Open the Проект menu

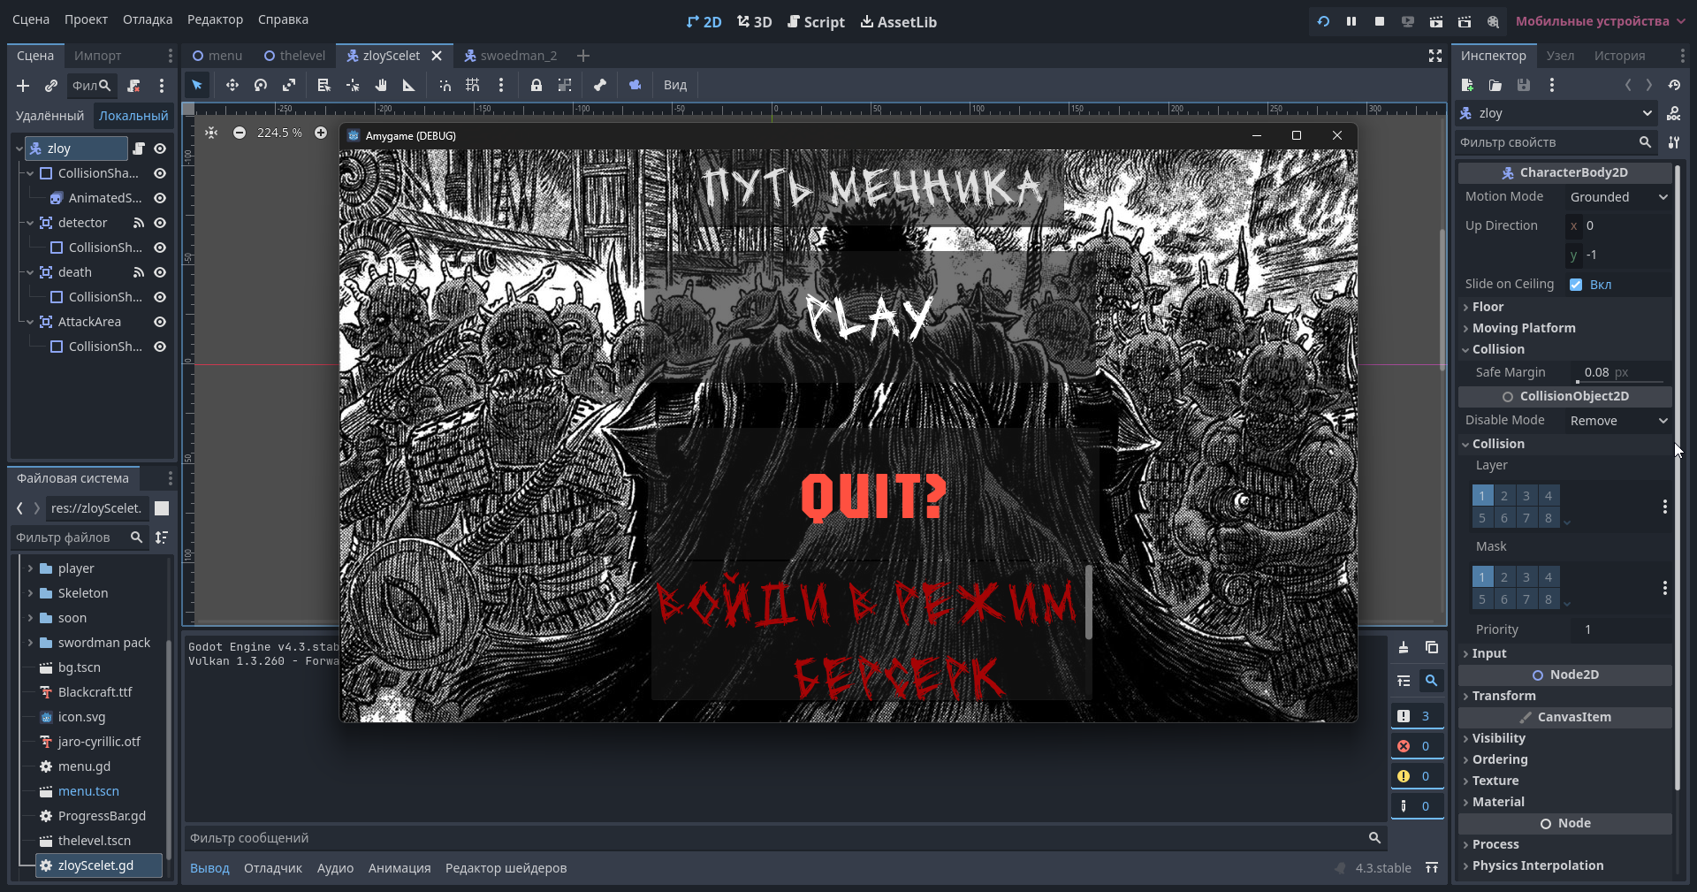pyautogui.click(x=86, y=19)
